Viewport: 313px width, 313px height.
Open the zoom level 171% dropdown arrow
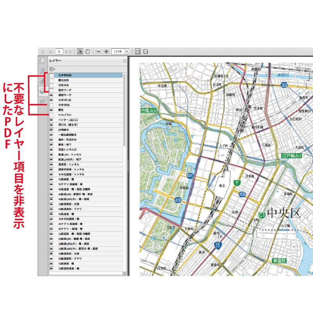coord(126,51)
